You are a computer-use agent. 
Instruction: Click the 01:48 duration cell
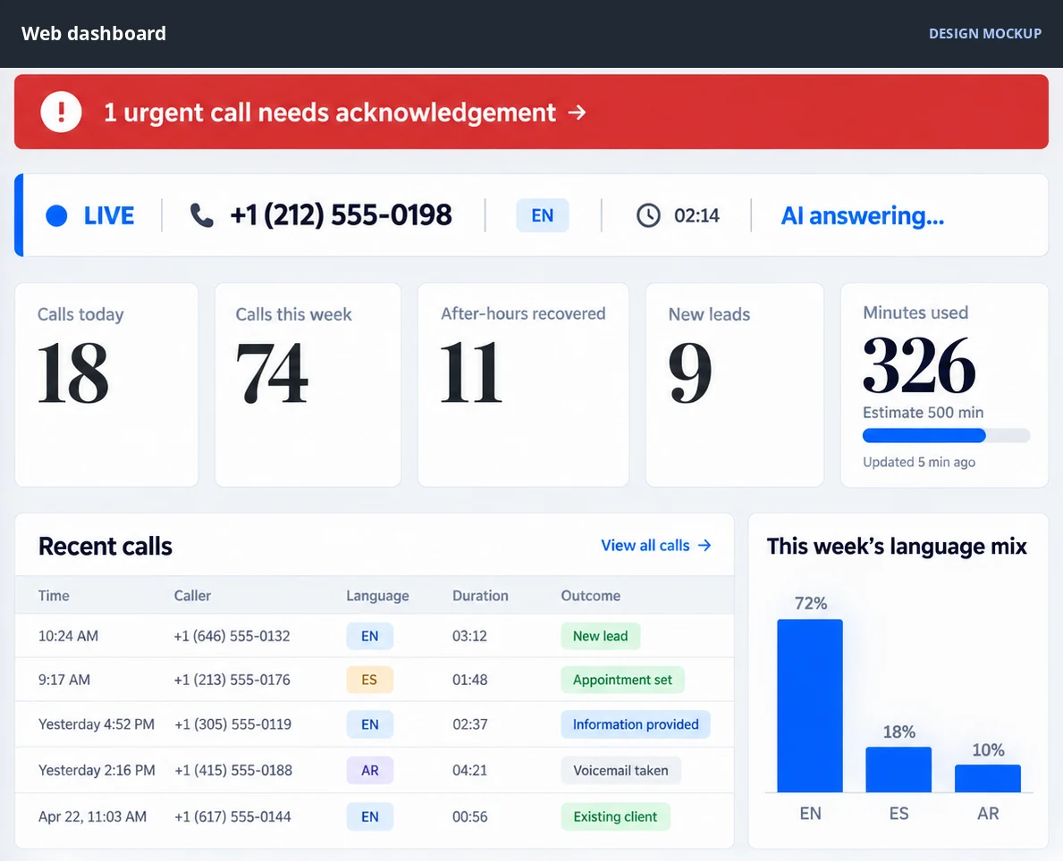pyautogui.click(x=469, y=680)
